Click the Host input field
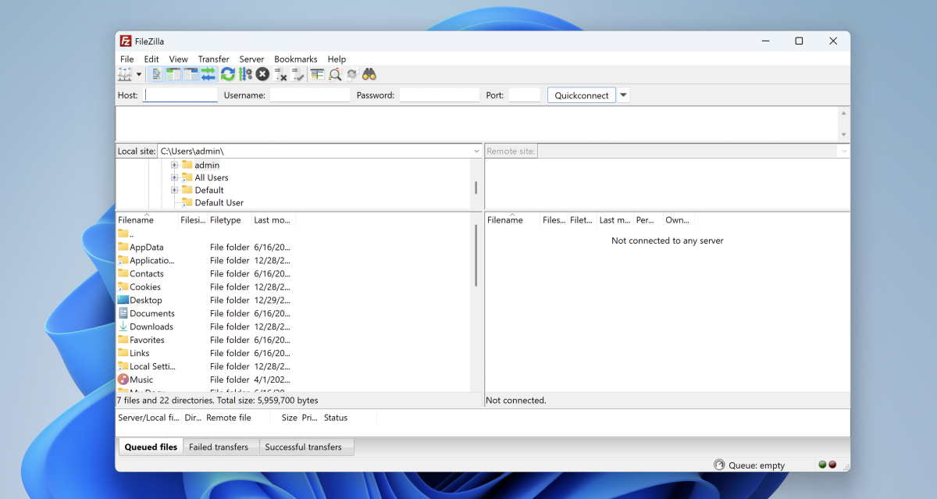Screen dimensions: 937x499 coord(180,95)
